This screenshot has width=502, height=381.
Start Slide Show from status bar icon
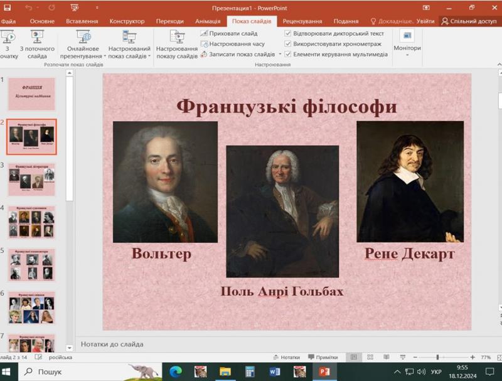pos(403,357)
